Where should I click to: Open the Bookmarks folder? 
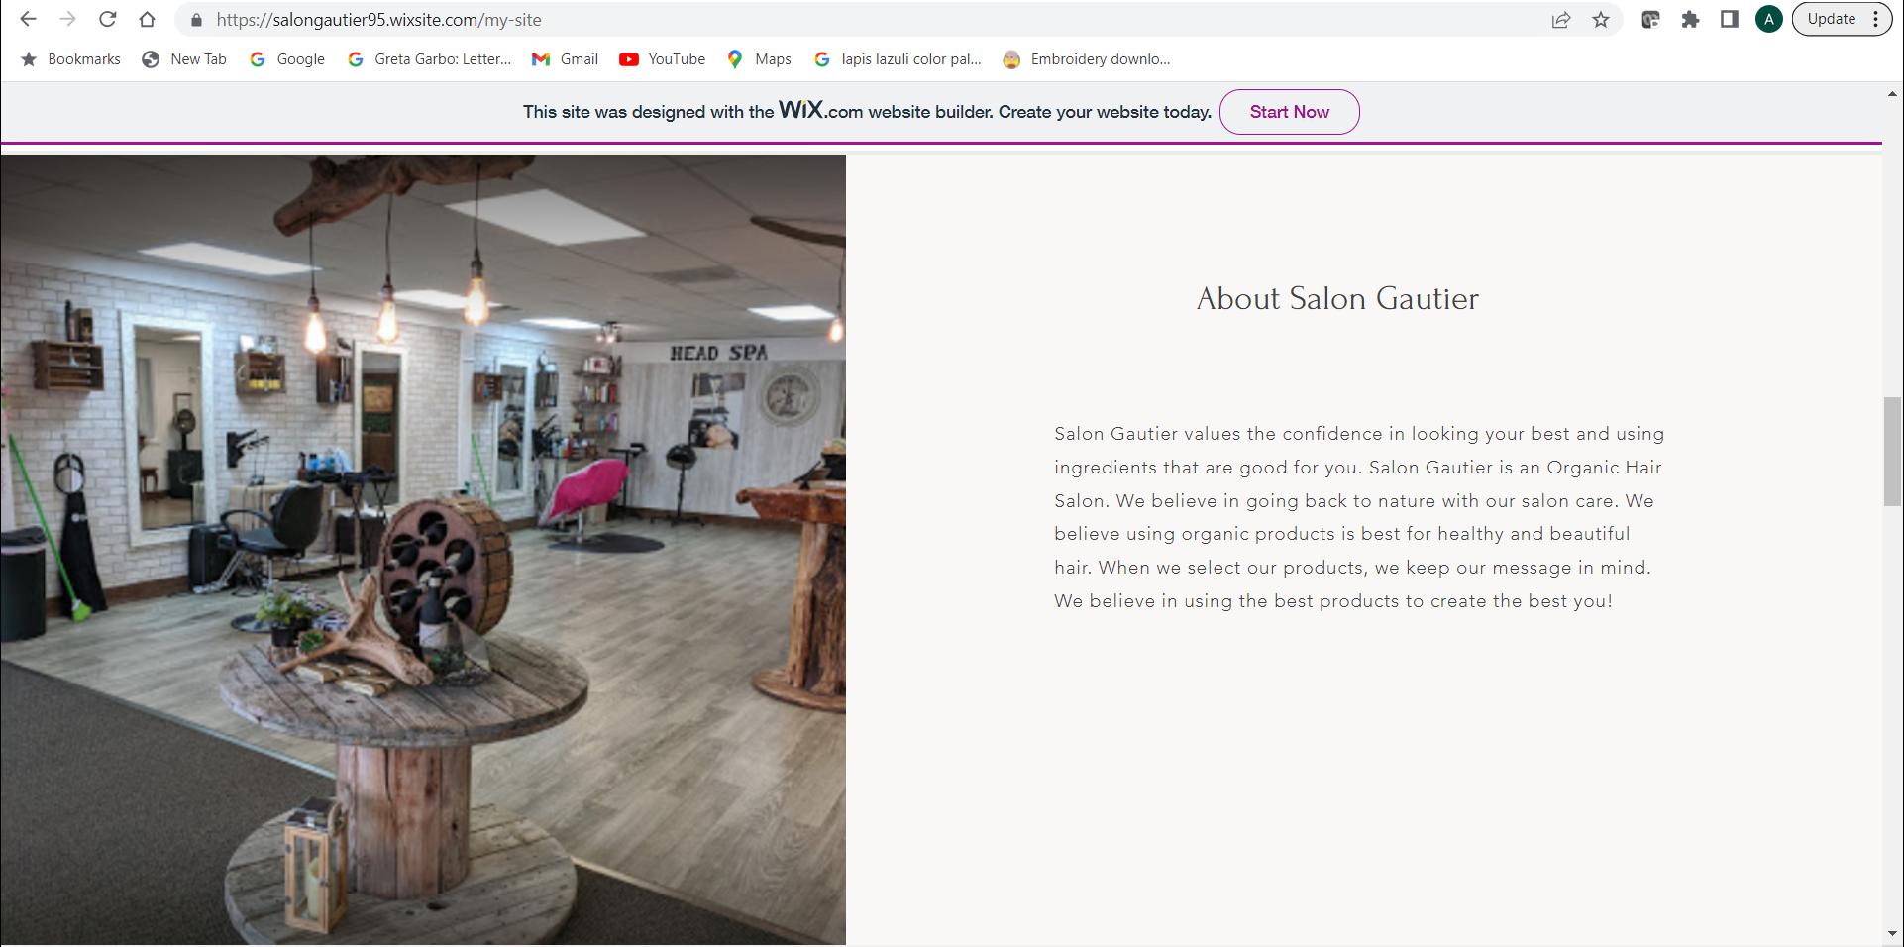70,59
